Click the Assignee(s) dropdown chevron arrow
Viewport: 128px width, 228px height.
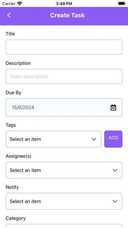[x=115, y=170]
